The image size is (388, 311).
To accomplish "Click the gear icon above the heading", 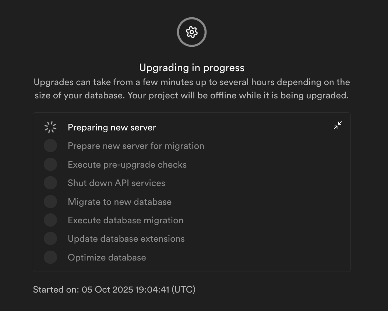I will click(191, 32).
